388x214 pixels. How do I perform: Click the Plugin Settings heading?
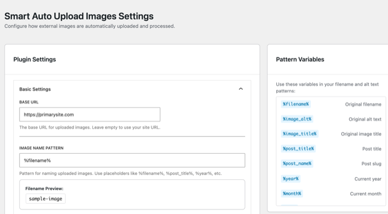[35, 59]
